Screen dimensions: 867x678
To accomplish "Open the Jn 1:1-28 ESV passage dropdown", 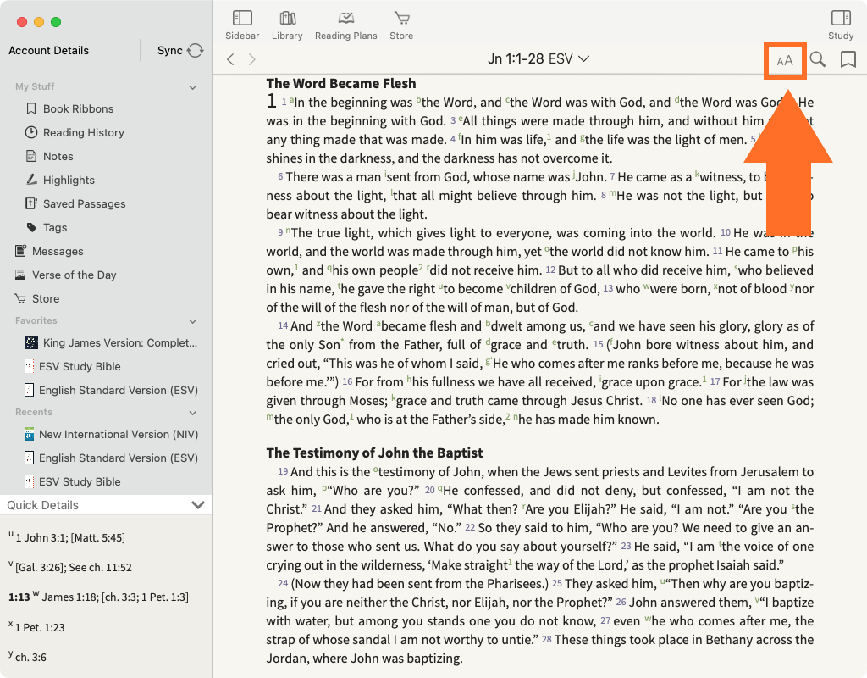I will coord(538,59).
